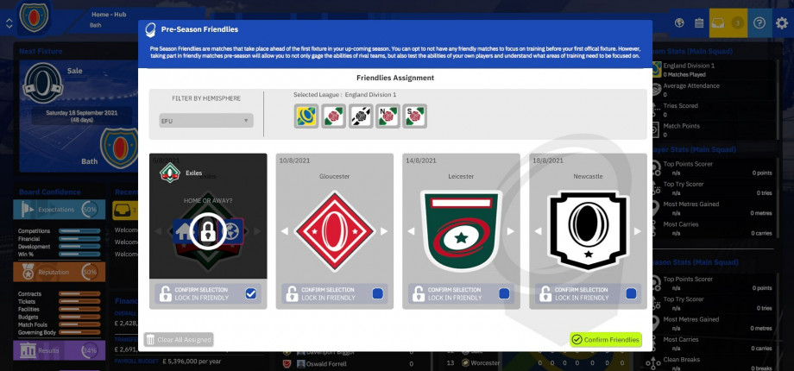This screenshot has width=794, height=371.
Task: Select the league icon marked S
Action: (x=415, y=116)
